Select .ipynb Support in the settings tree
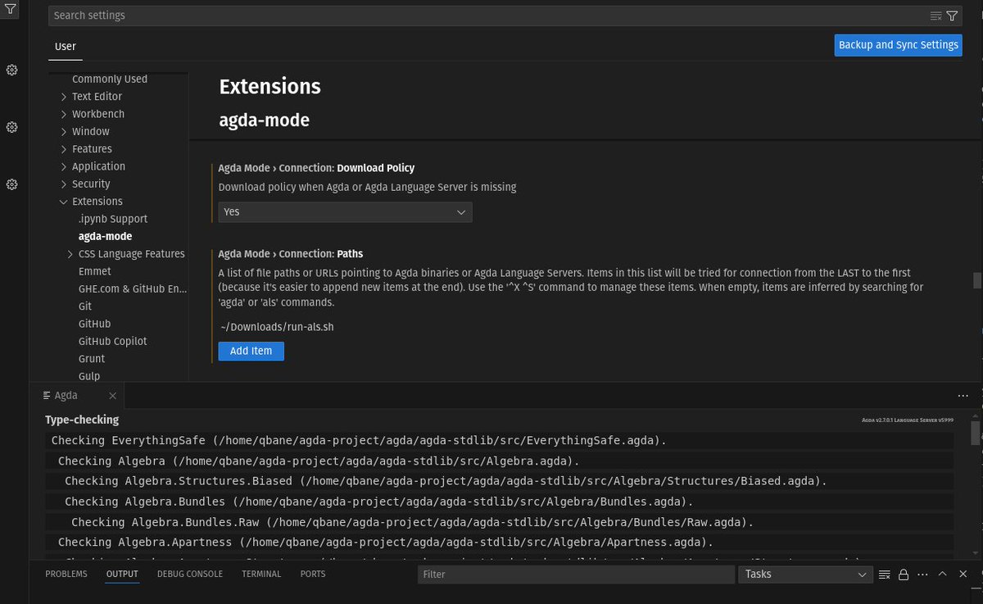 113,219
